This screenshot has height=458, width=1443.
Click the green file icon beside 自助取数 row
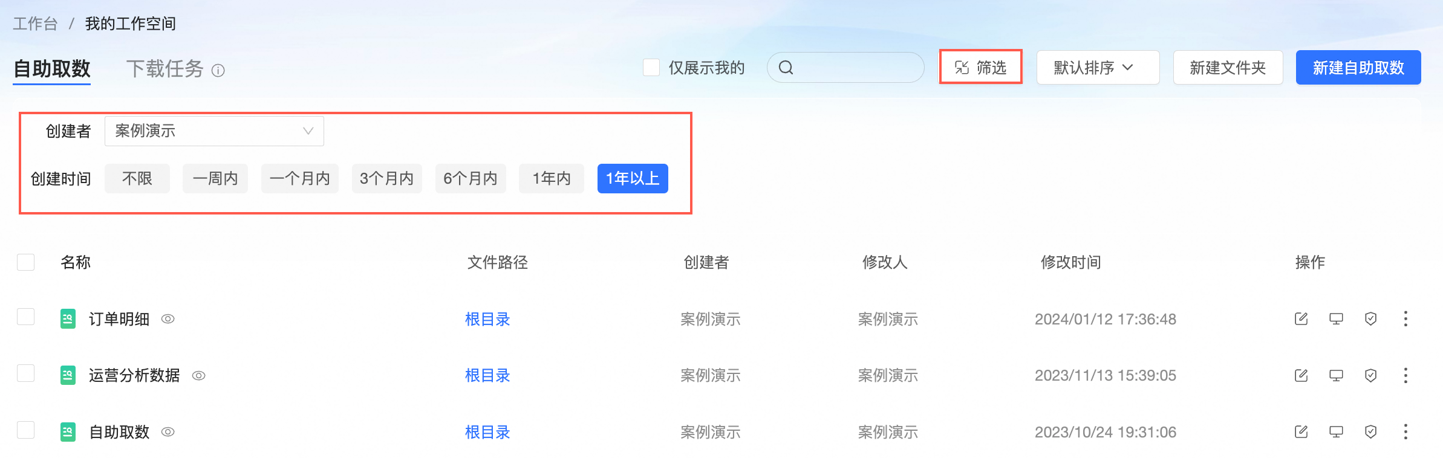pos(68,431)
